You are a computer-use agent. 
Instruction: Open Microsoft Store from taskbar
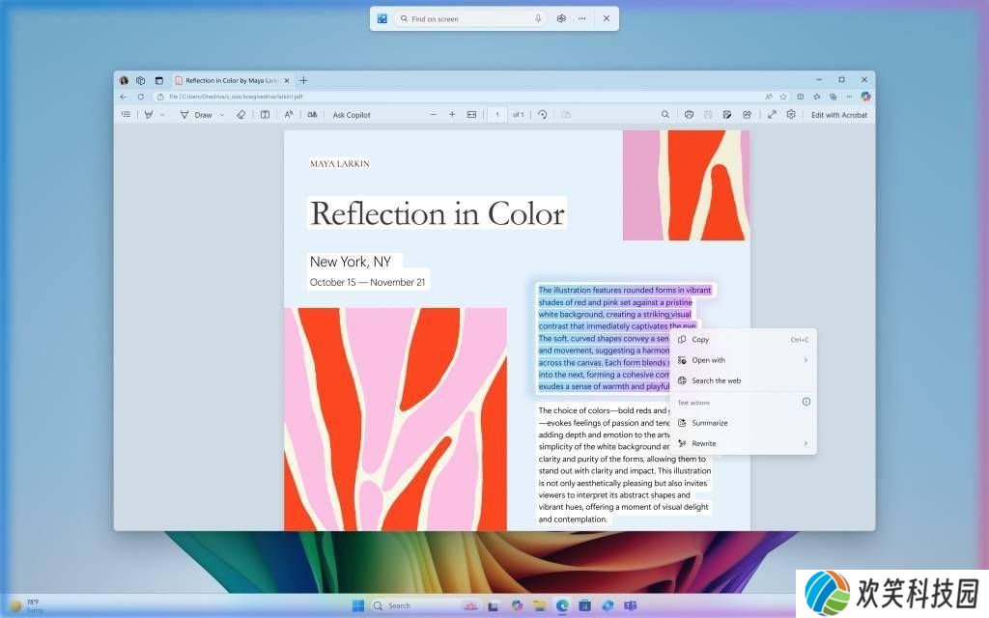click(584, 606)
